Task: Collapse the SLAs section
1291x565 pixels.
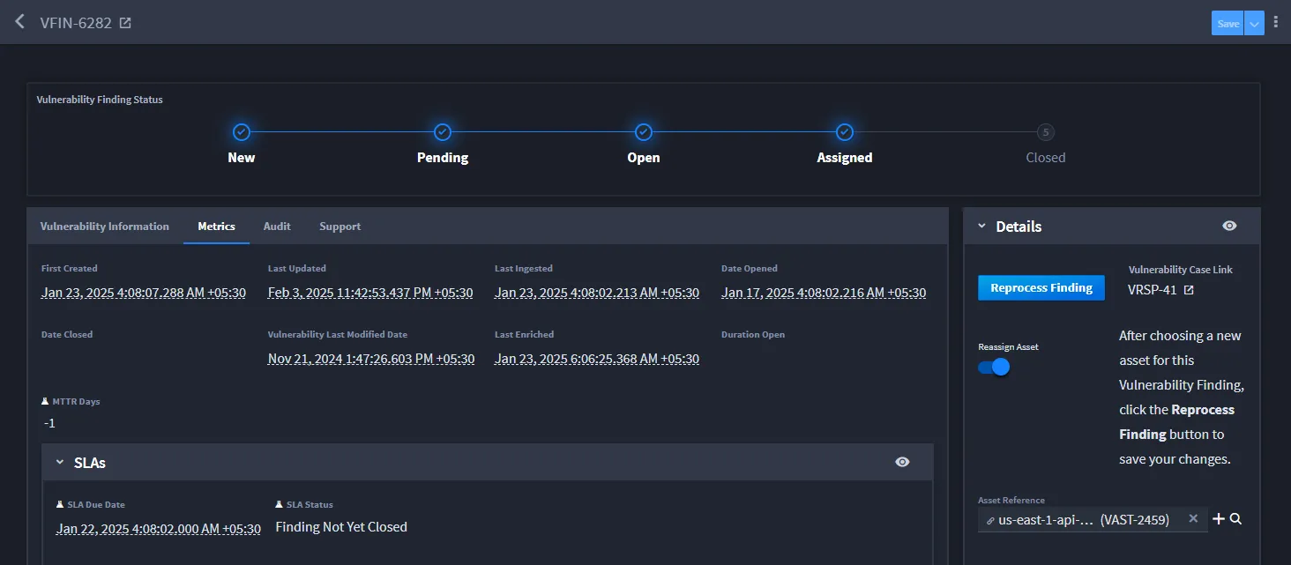Action: coord(60,462)
